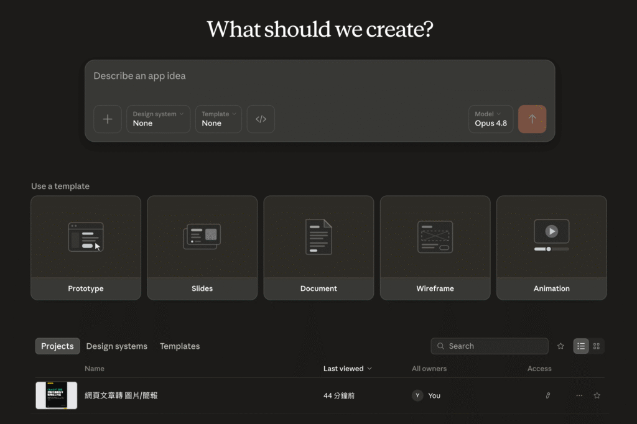The image size is (637, 424).
Task: Switch to the Design systems tab
Action: coord(116,346)
